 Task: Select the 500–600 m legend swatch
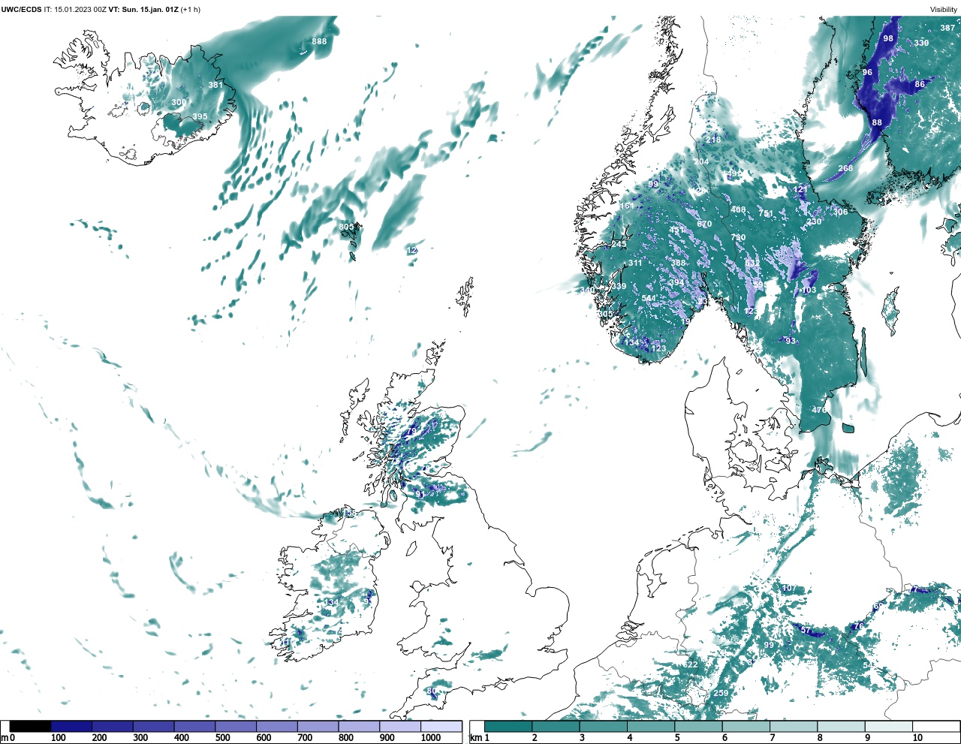coord(235,726)
